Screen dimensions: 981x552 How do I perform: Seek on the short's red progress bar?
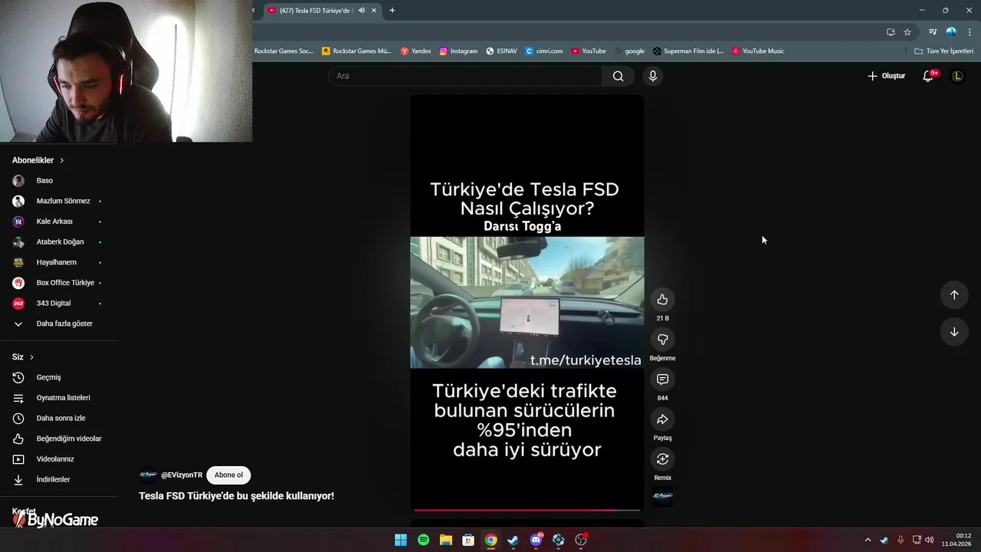tap(527, 509)
